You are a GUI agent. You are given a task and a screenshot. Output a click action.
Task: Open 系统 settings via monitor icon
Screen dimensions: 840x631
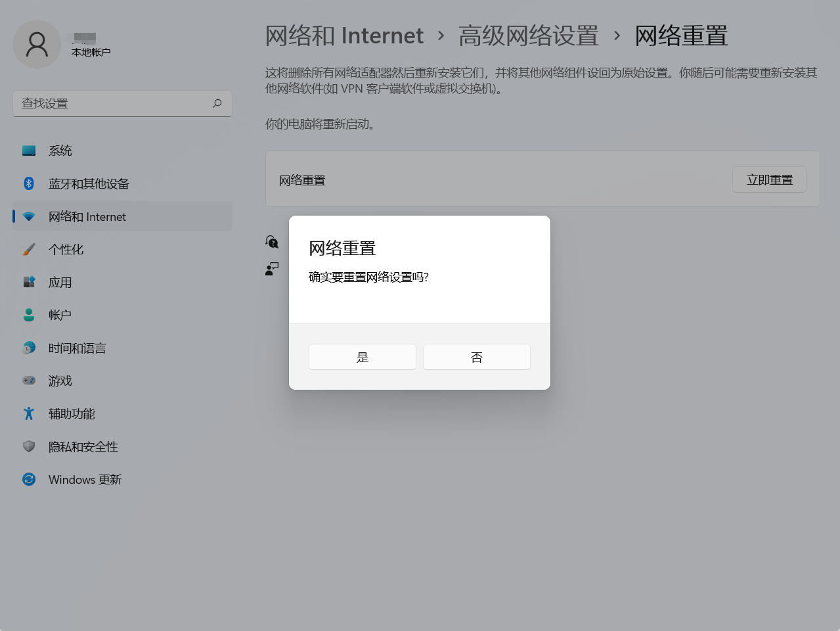[x=29, y=151]
